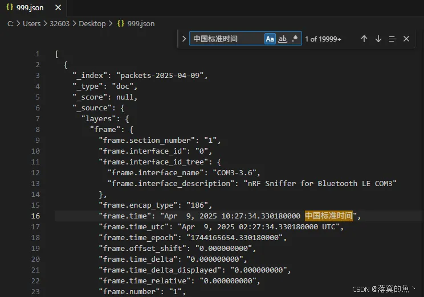
Task: Click the "_index" key on line 3
Action: pos(90,75)
